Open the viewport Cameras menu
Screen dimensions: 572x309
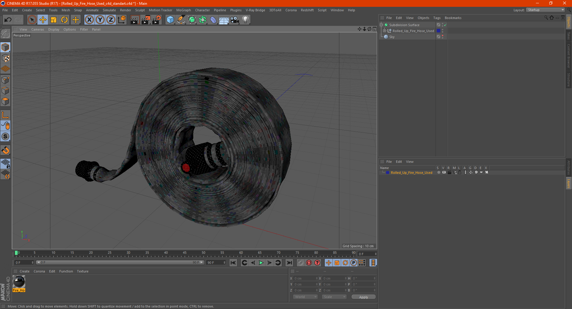pos(38,29)
